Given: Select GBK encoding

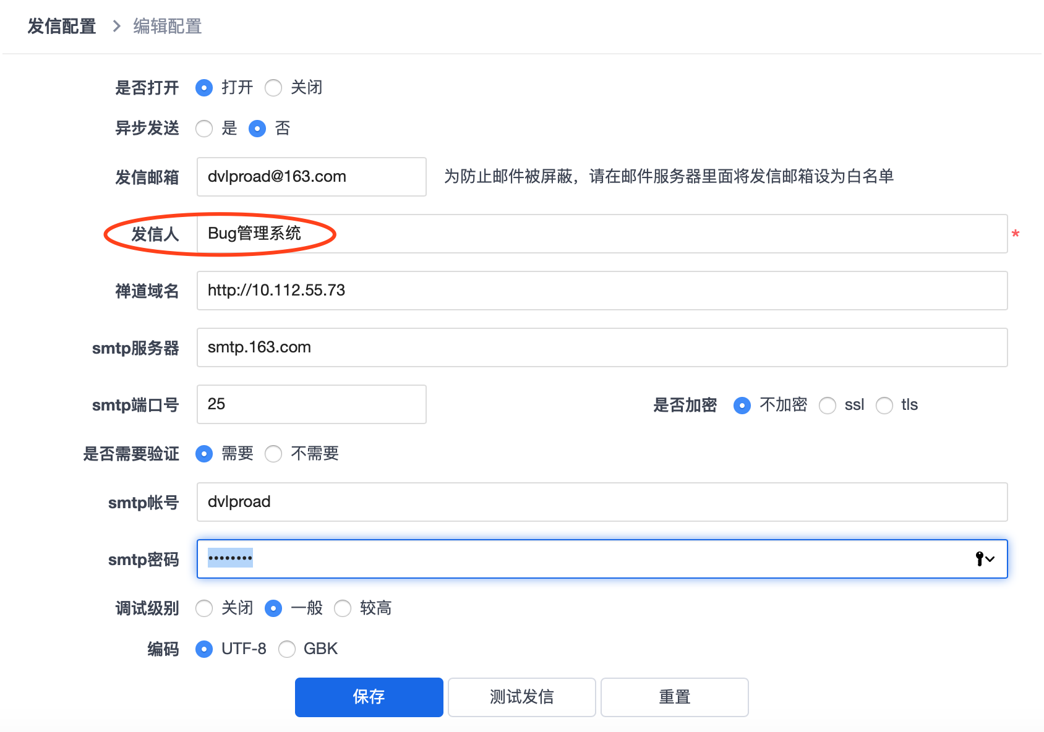Looking at the screenshot, I should click(x=287, y=649).
